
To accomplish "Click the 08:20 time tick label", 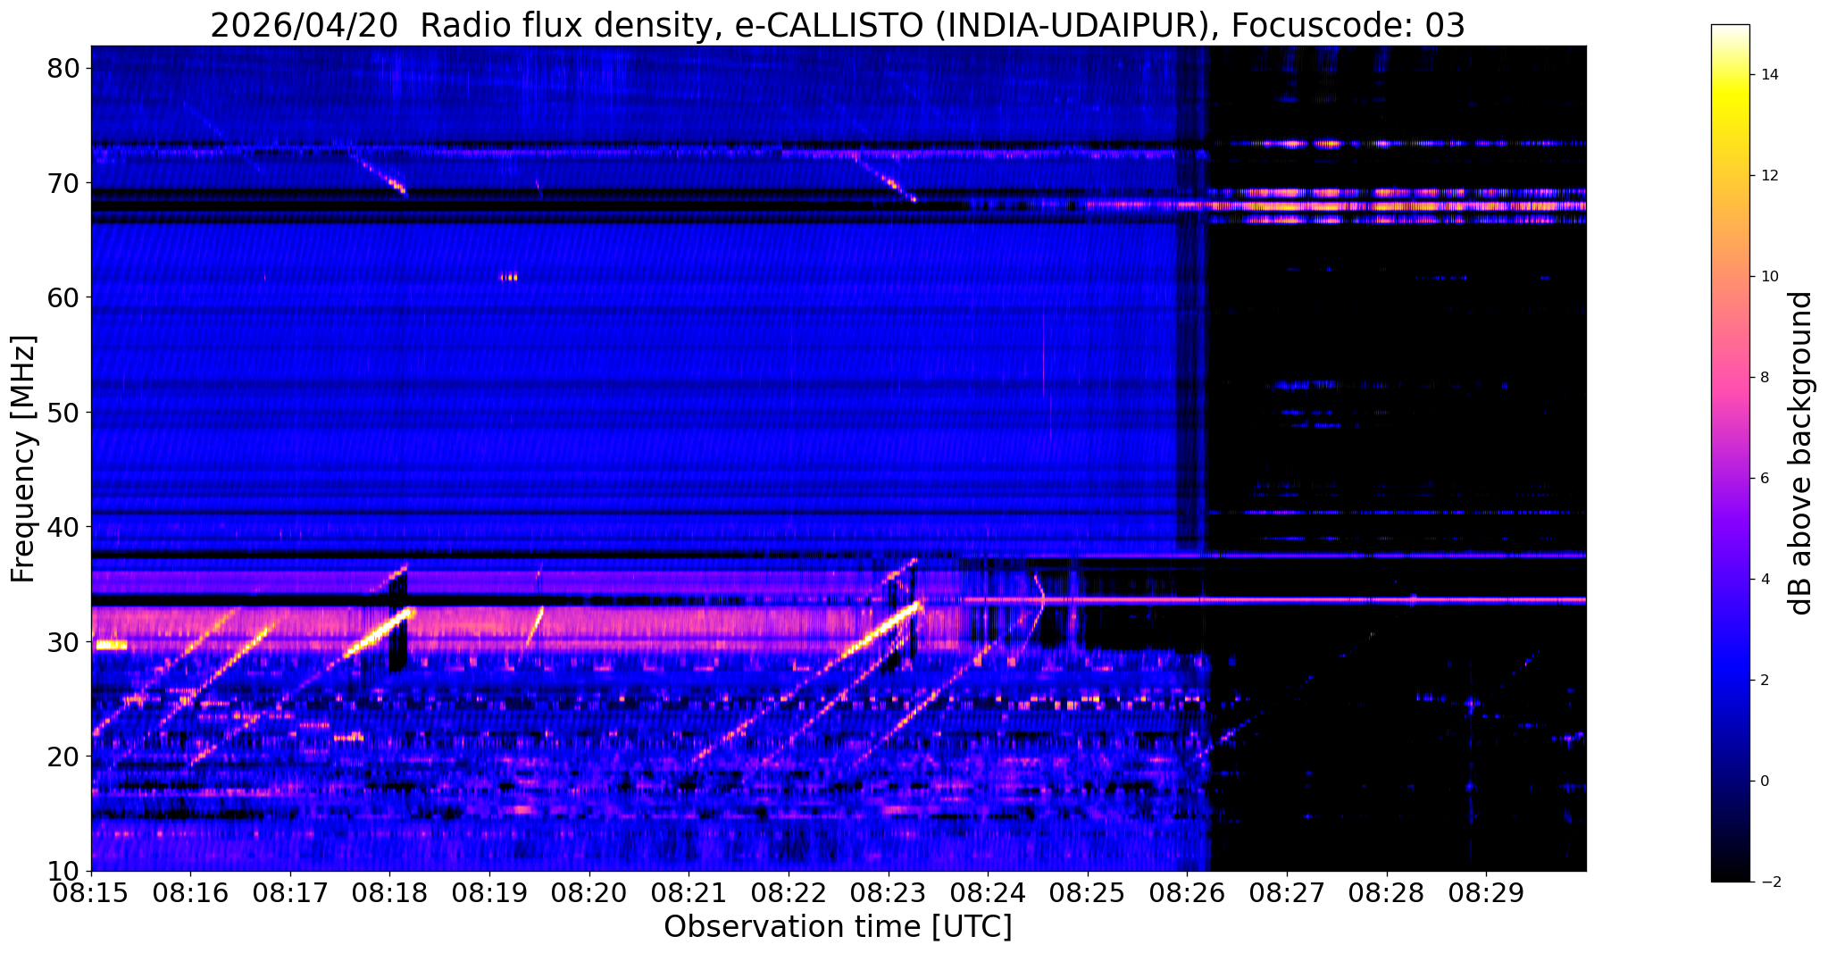I will coord(588,893).
